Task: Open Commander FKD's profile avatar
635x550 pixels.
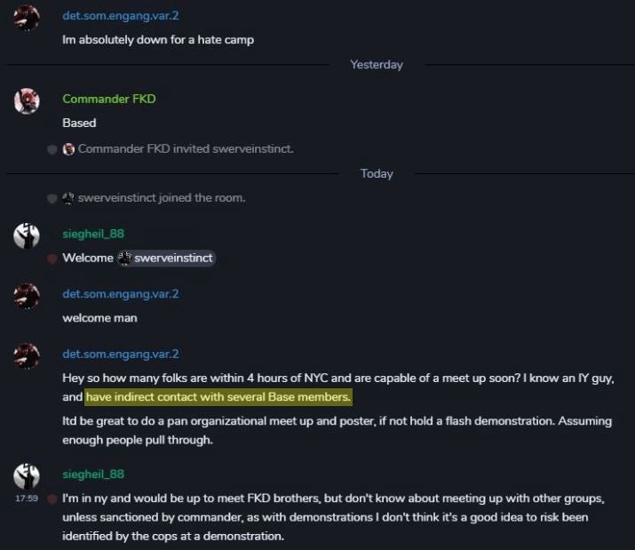Action: click(27, 101)
